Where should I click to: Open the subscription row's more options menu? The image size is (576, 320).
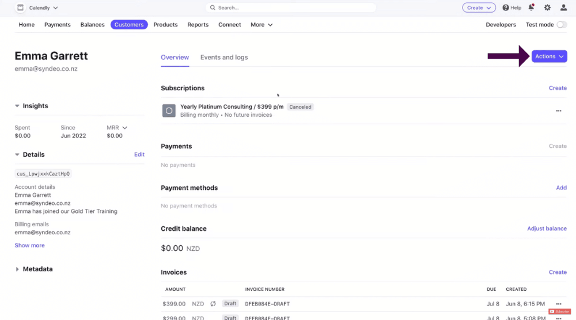[559, 111]
